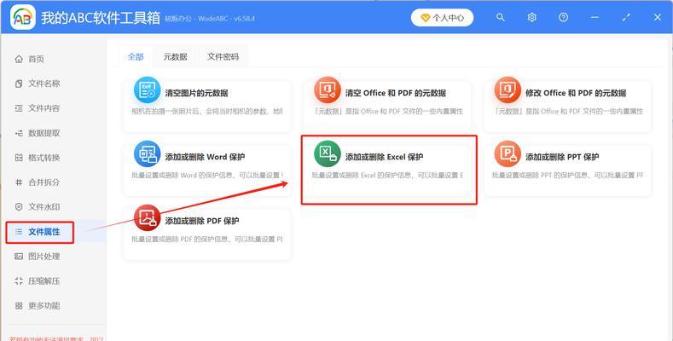Open 添加或删除 Excel 保护 tool

384,157
